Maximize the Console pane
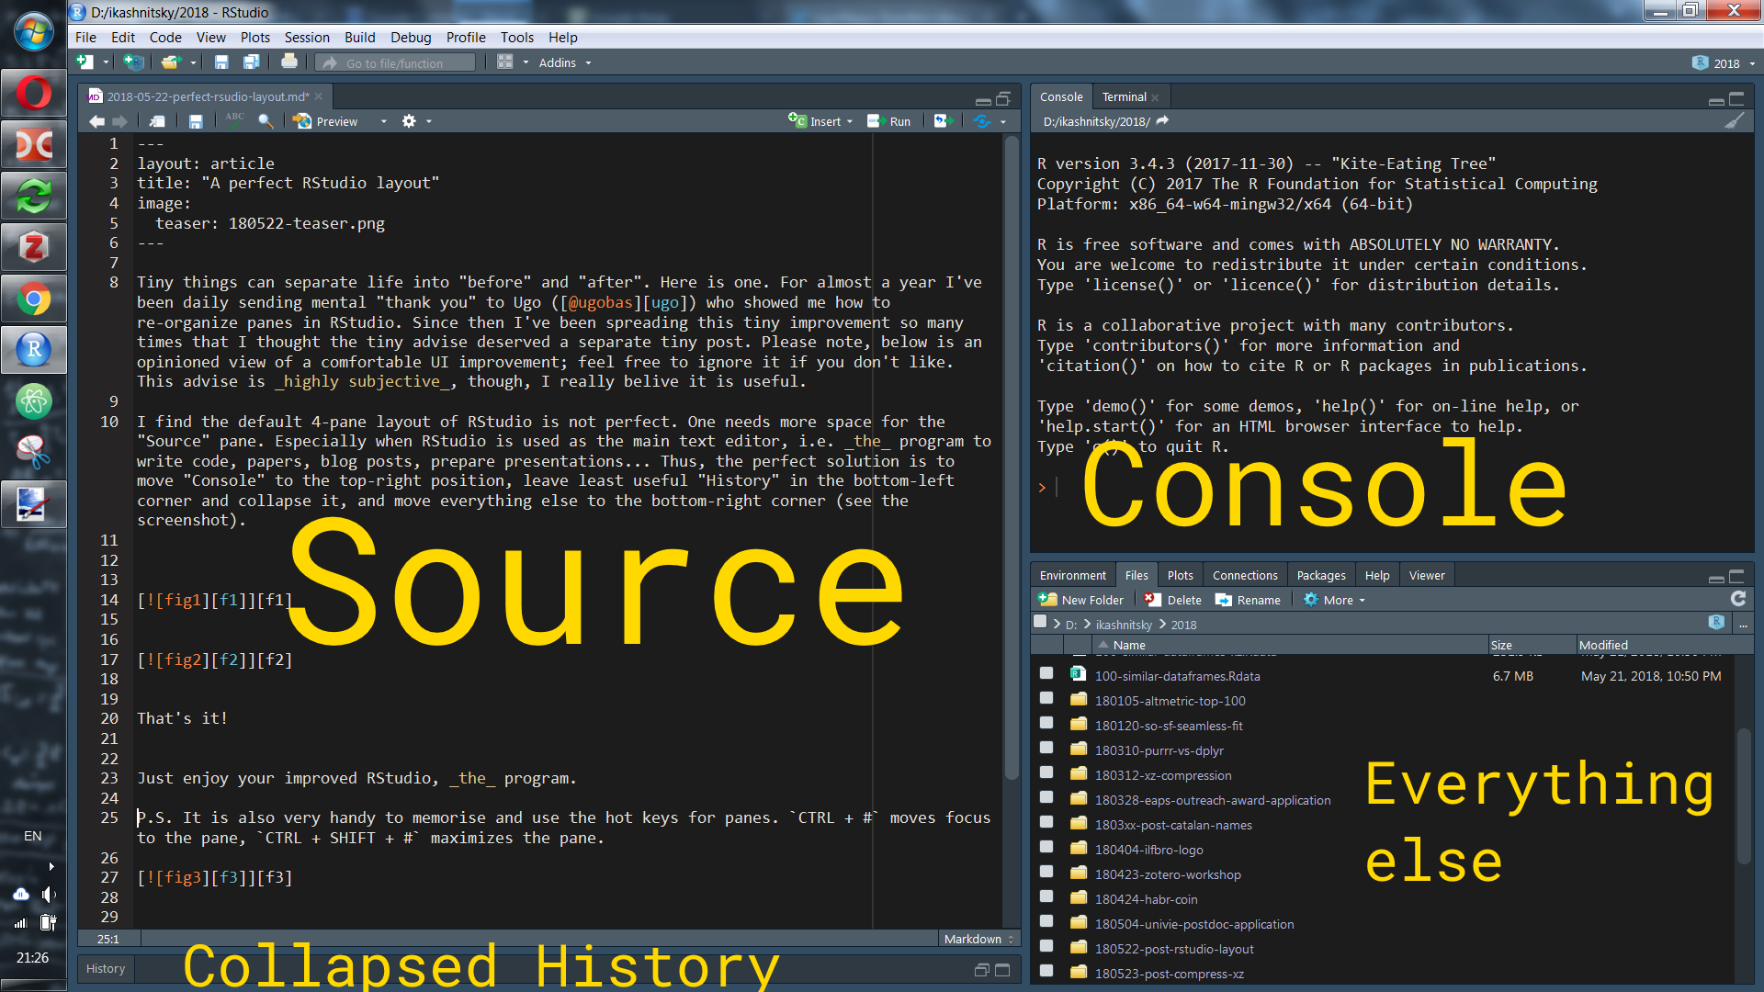1764x992 pixels. tap(1736, 98)
